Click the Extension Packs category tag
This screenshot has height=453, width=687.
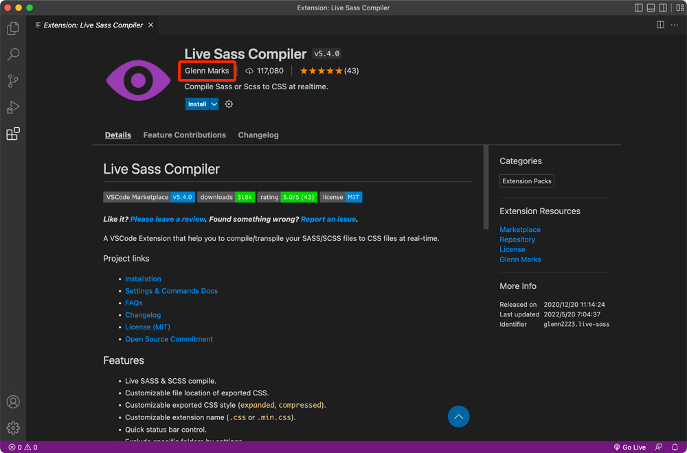pos(527,181)
